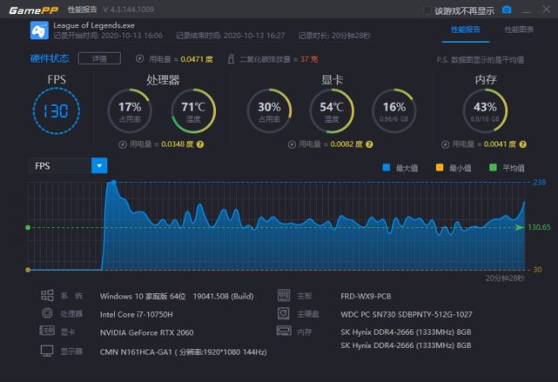558x382 pixels.
Task: Click the NVIDIA GeForce RTX 2060 text
Action: (146, 332)
